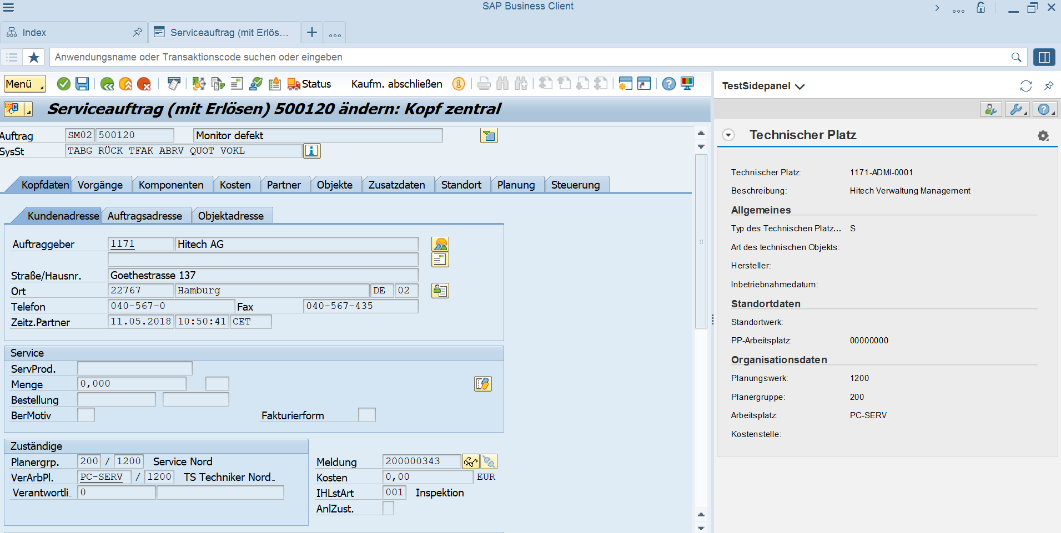Click the Status flag button in toolbar

(x=309, y=84)
